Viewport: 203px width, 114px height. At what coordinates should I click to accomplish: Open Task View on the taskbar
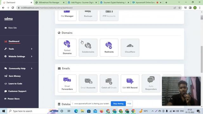[x=69, y=111]
